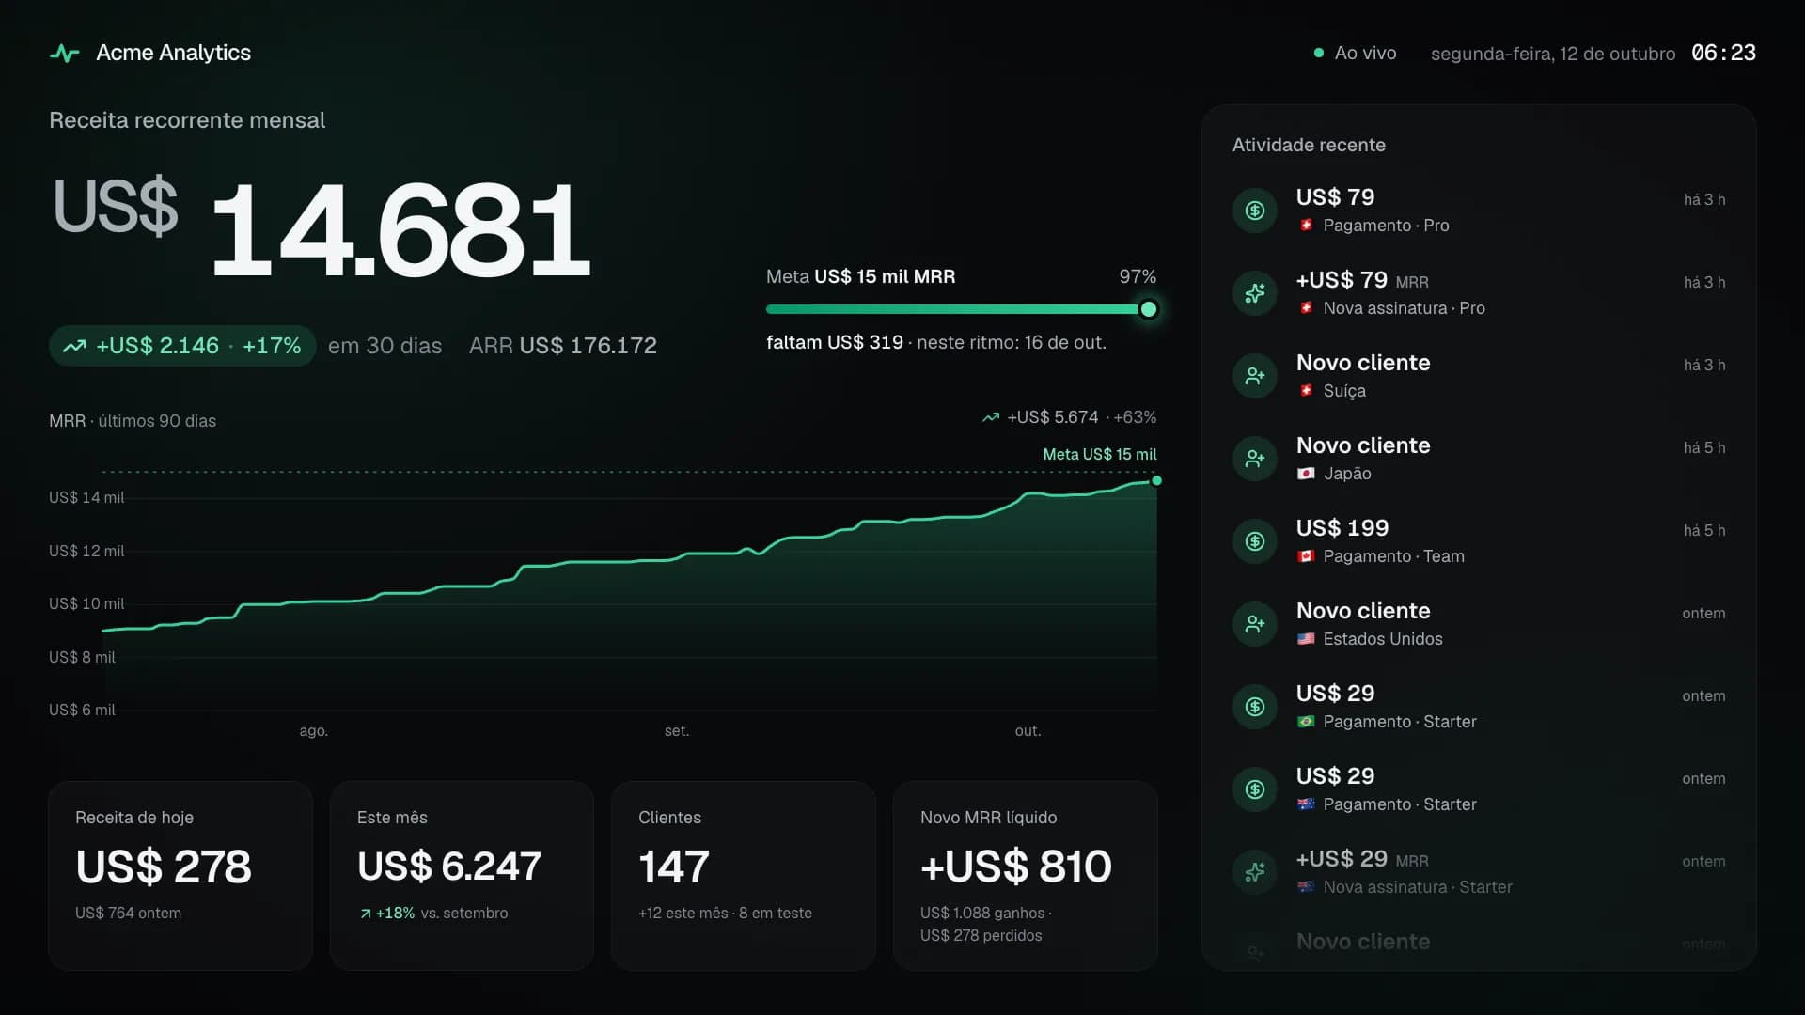Viewport: 1805px width, 1015px height.
Task: Click the up arrow beside +18% vs. setembro
Action: (366, 913)
